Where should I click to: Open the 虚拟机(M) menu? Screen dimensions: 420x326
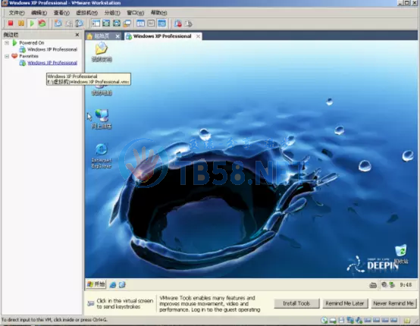86,13
